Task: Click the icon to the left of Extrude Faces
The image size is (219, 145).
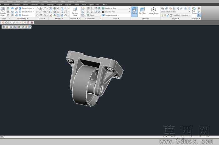Action: point(20,12)
